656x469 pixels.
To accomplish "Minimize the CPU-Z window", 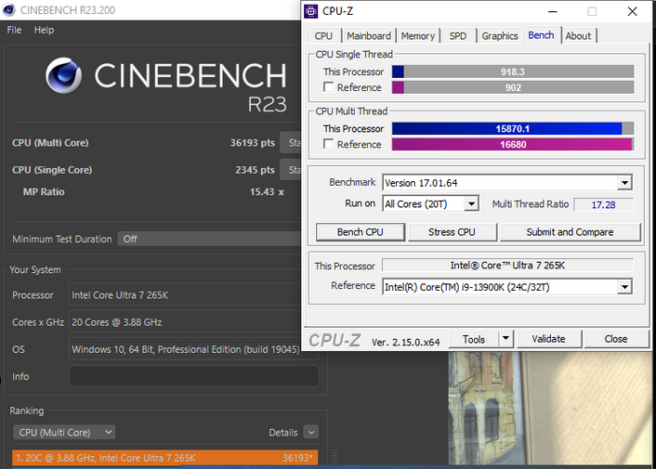I will (x=553, y=11).
